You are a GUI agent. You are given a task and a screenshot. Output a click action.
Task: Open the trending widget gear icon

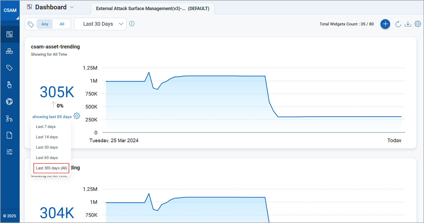pyautogui.click(x=77, y=116)
